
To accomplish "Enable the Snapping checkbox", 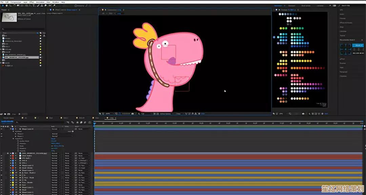I will coord(76,6).
